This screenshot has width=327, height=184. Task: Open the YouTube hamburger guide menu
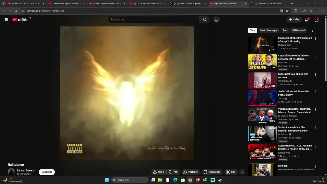6,20
